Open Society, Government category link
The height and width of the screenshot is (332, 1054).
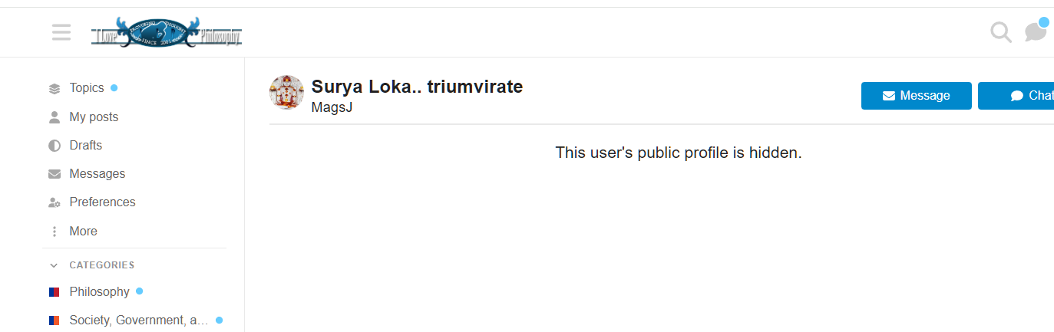point(138,320)
